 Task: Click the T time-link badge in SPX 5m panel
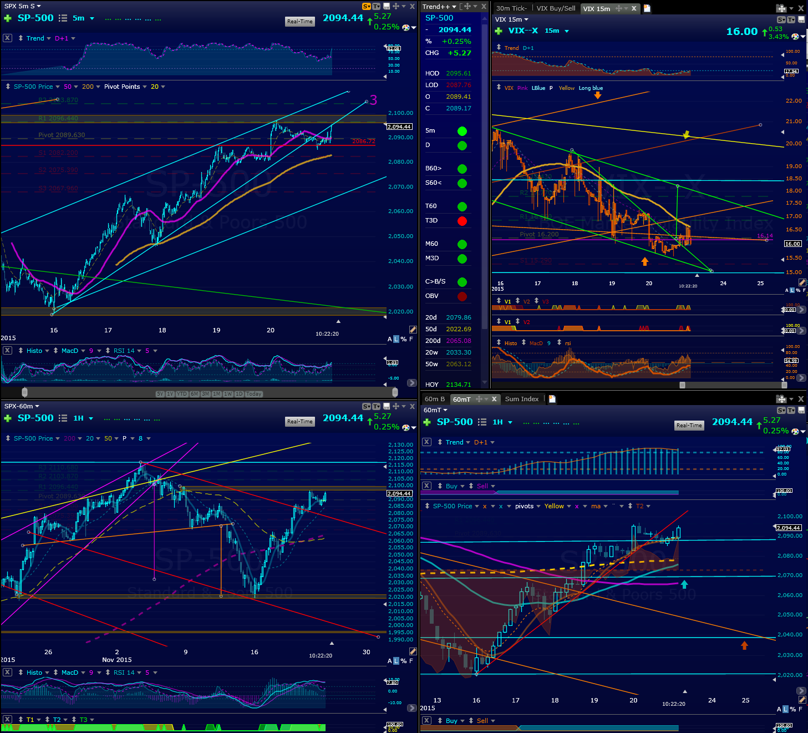pyautogui.click(x=376, y=6)
